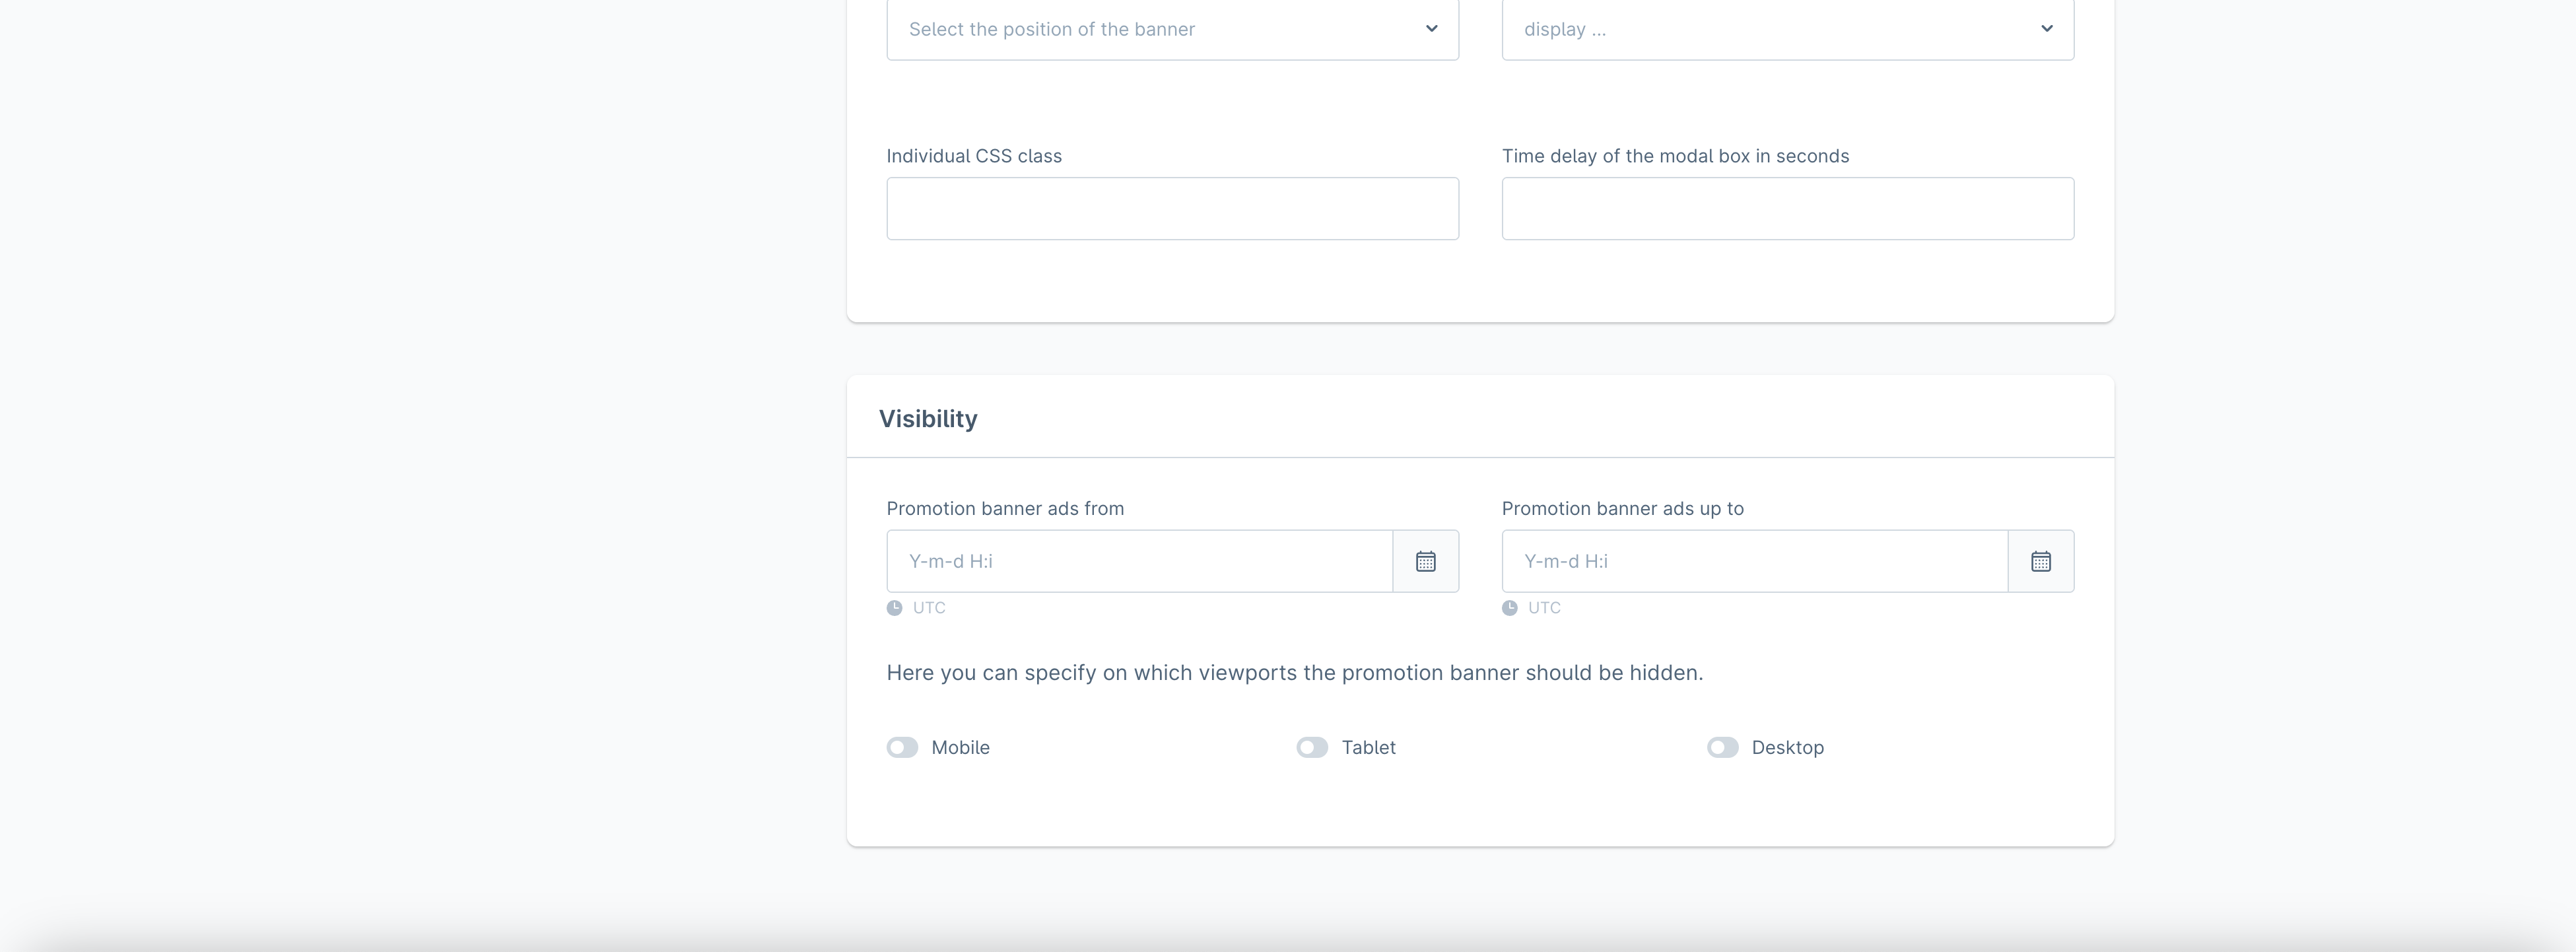Enable the Tablet viewport switch
This screenshot has height=952, width=2576.
1312,748
